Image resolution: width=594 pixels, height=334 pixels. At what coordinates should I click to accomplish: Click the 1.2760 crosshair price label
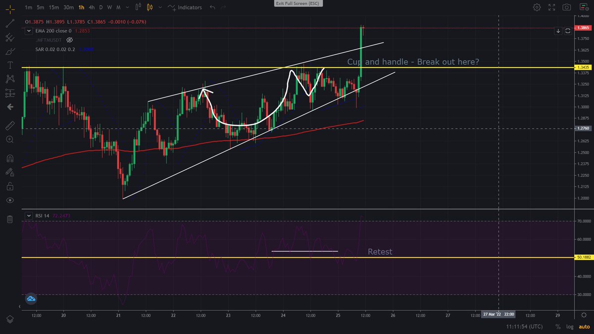582,129
